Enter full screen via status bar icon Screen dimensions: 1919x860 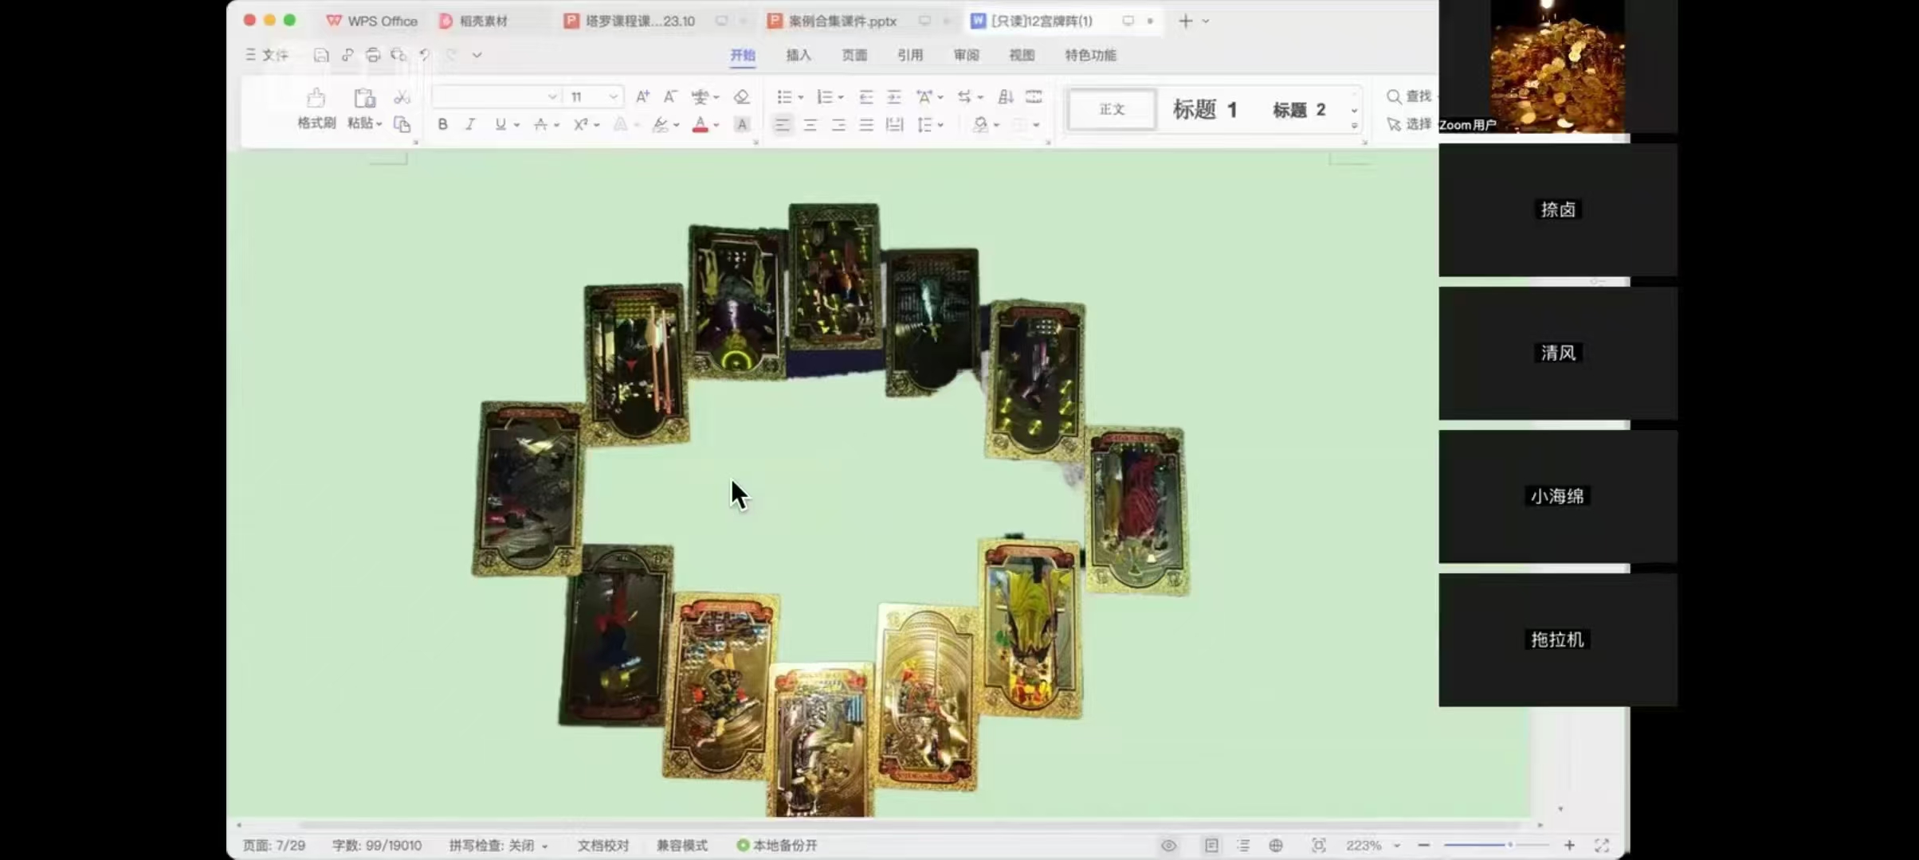pyautogui.click(x=1602, y=846)
